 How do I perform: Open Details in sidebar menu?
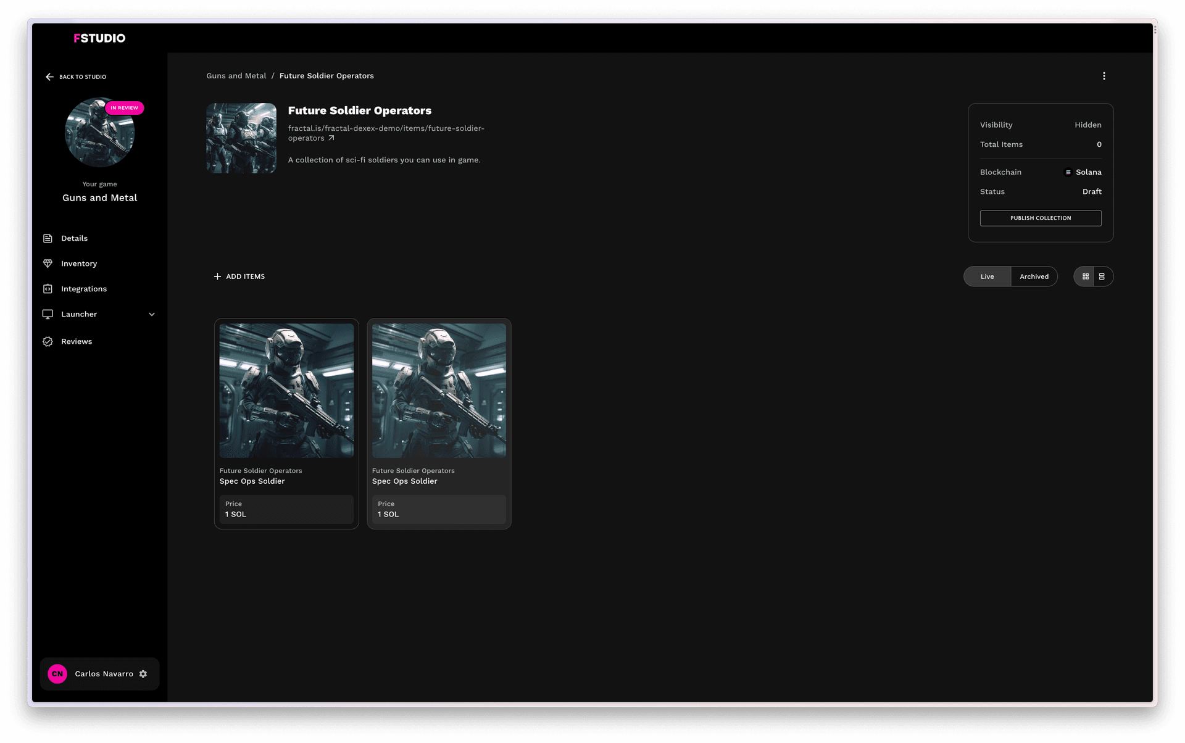coord(74,238)
